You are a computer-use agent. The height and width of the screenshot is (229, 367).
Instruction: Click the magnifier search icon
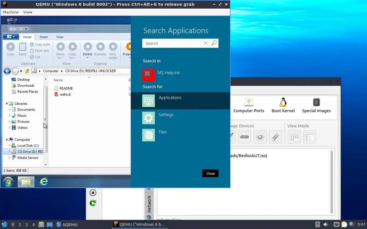[x=214, y=43]
